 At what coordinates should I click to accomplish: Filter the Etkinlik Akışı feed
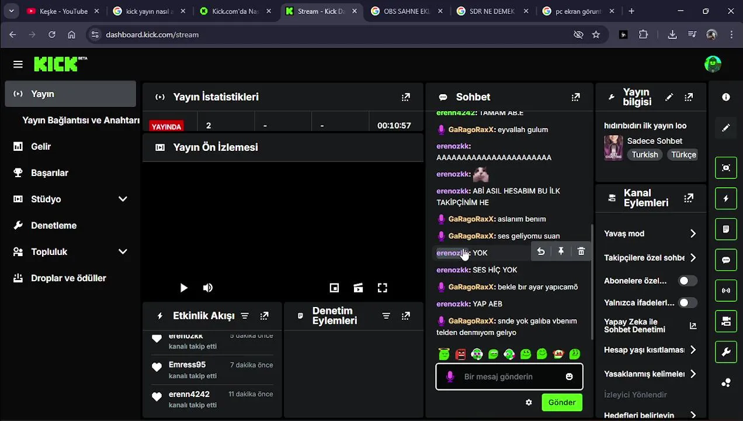245,316
